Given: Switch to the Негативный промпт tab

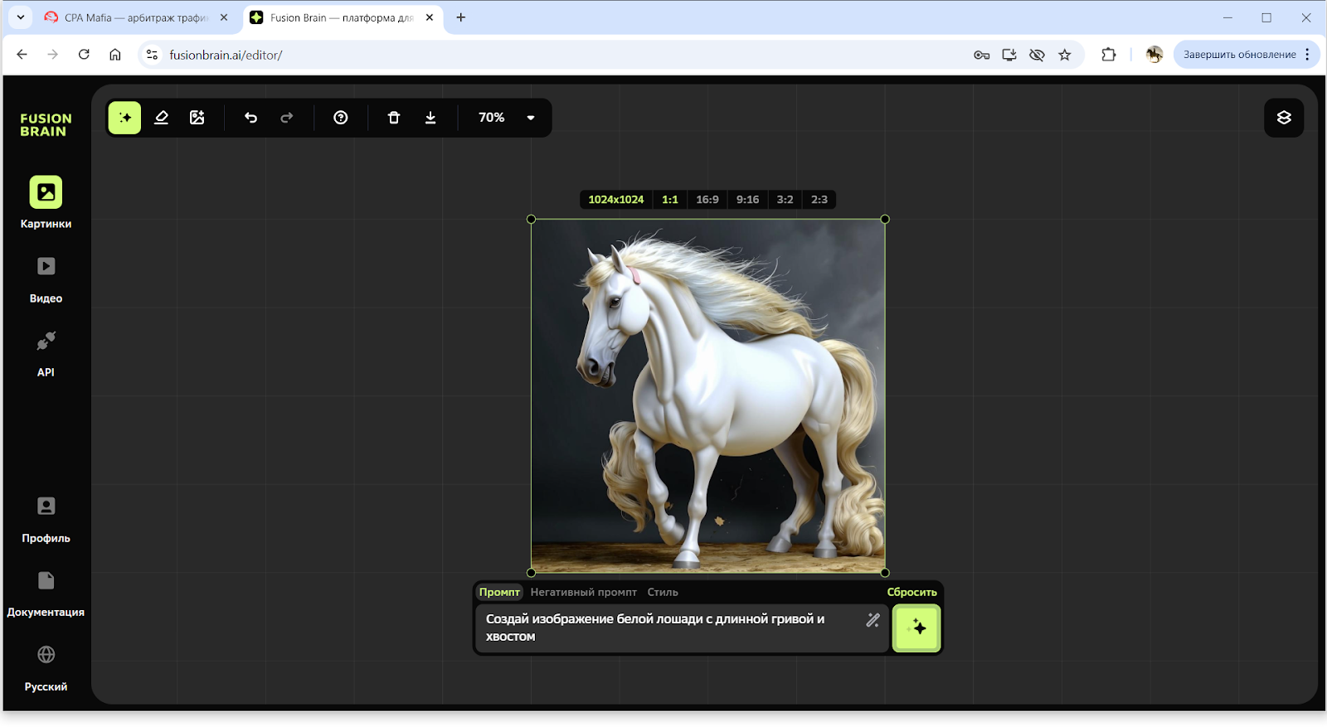Looking at the screenshot, I should (x=584, y=592).
